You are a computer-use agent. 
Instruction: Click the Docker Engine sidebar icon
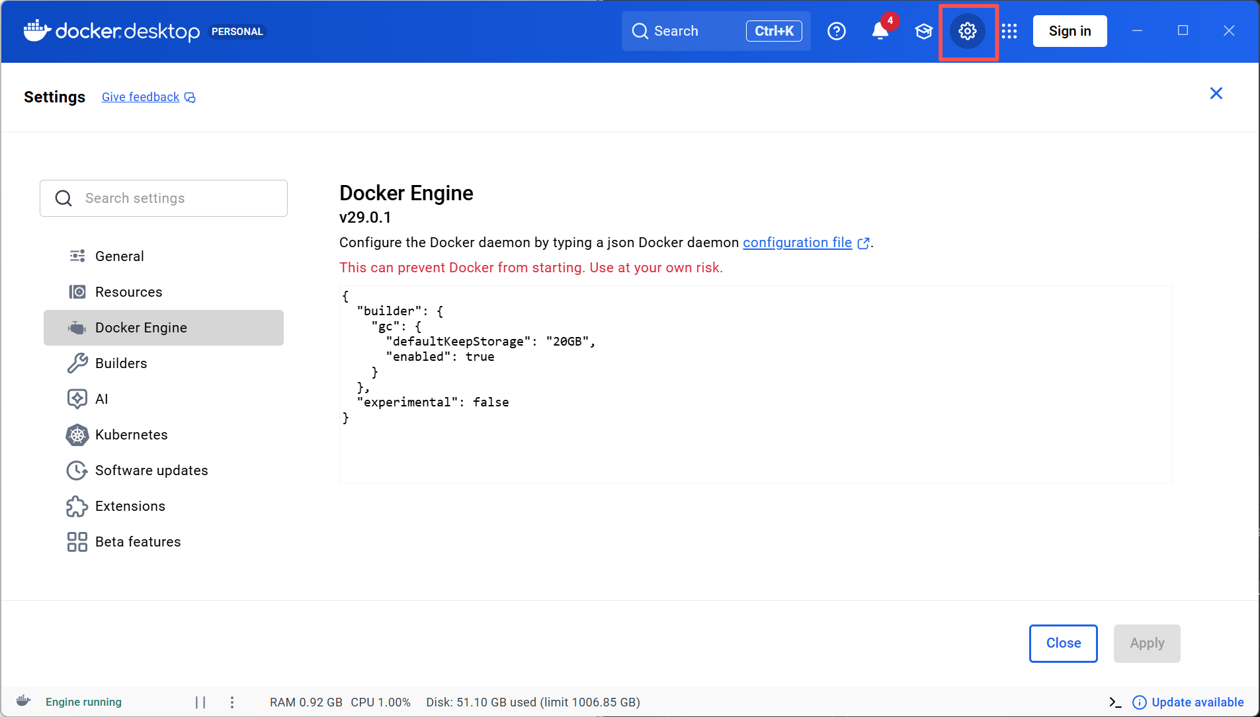tap(77, 328)
